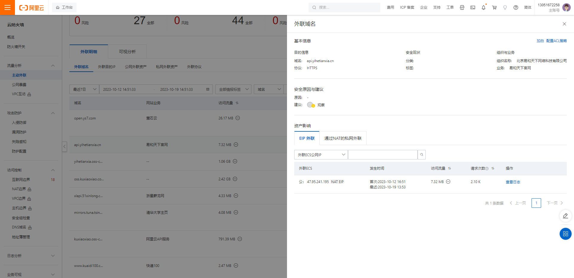
Task: Click the search magnifier button in 资产影响
Action: coord(422,155)
